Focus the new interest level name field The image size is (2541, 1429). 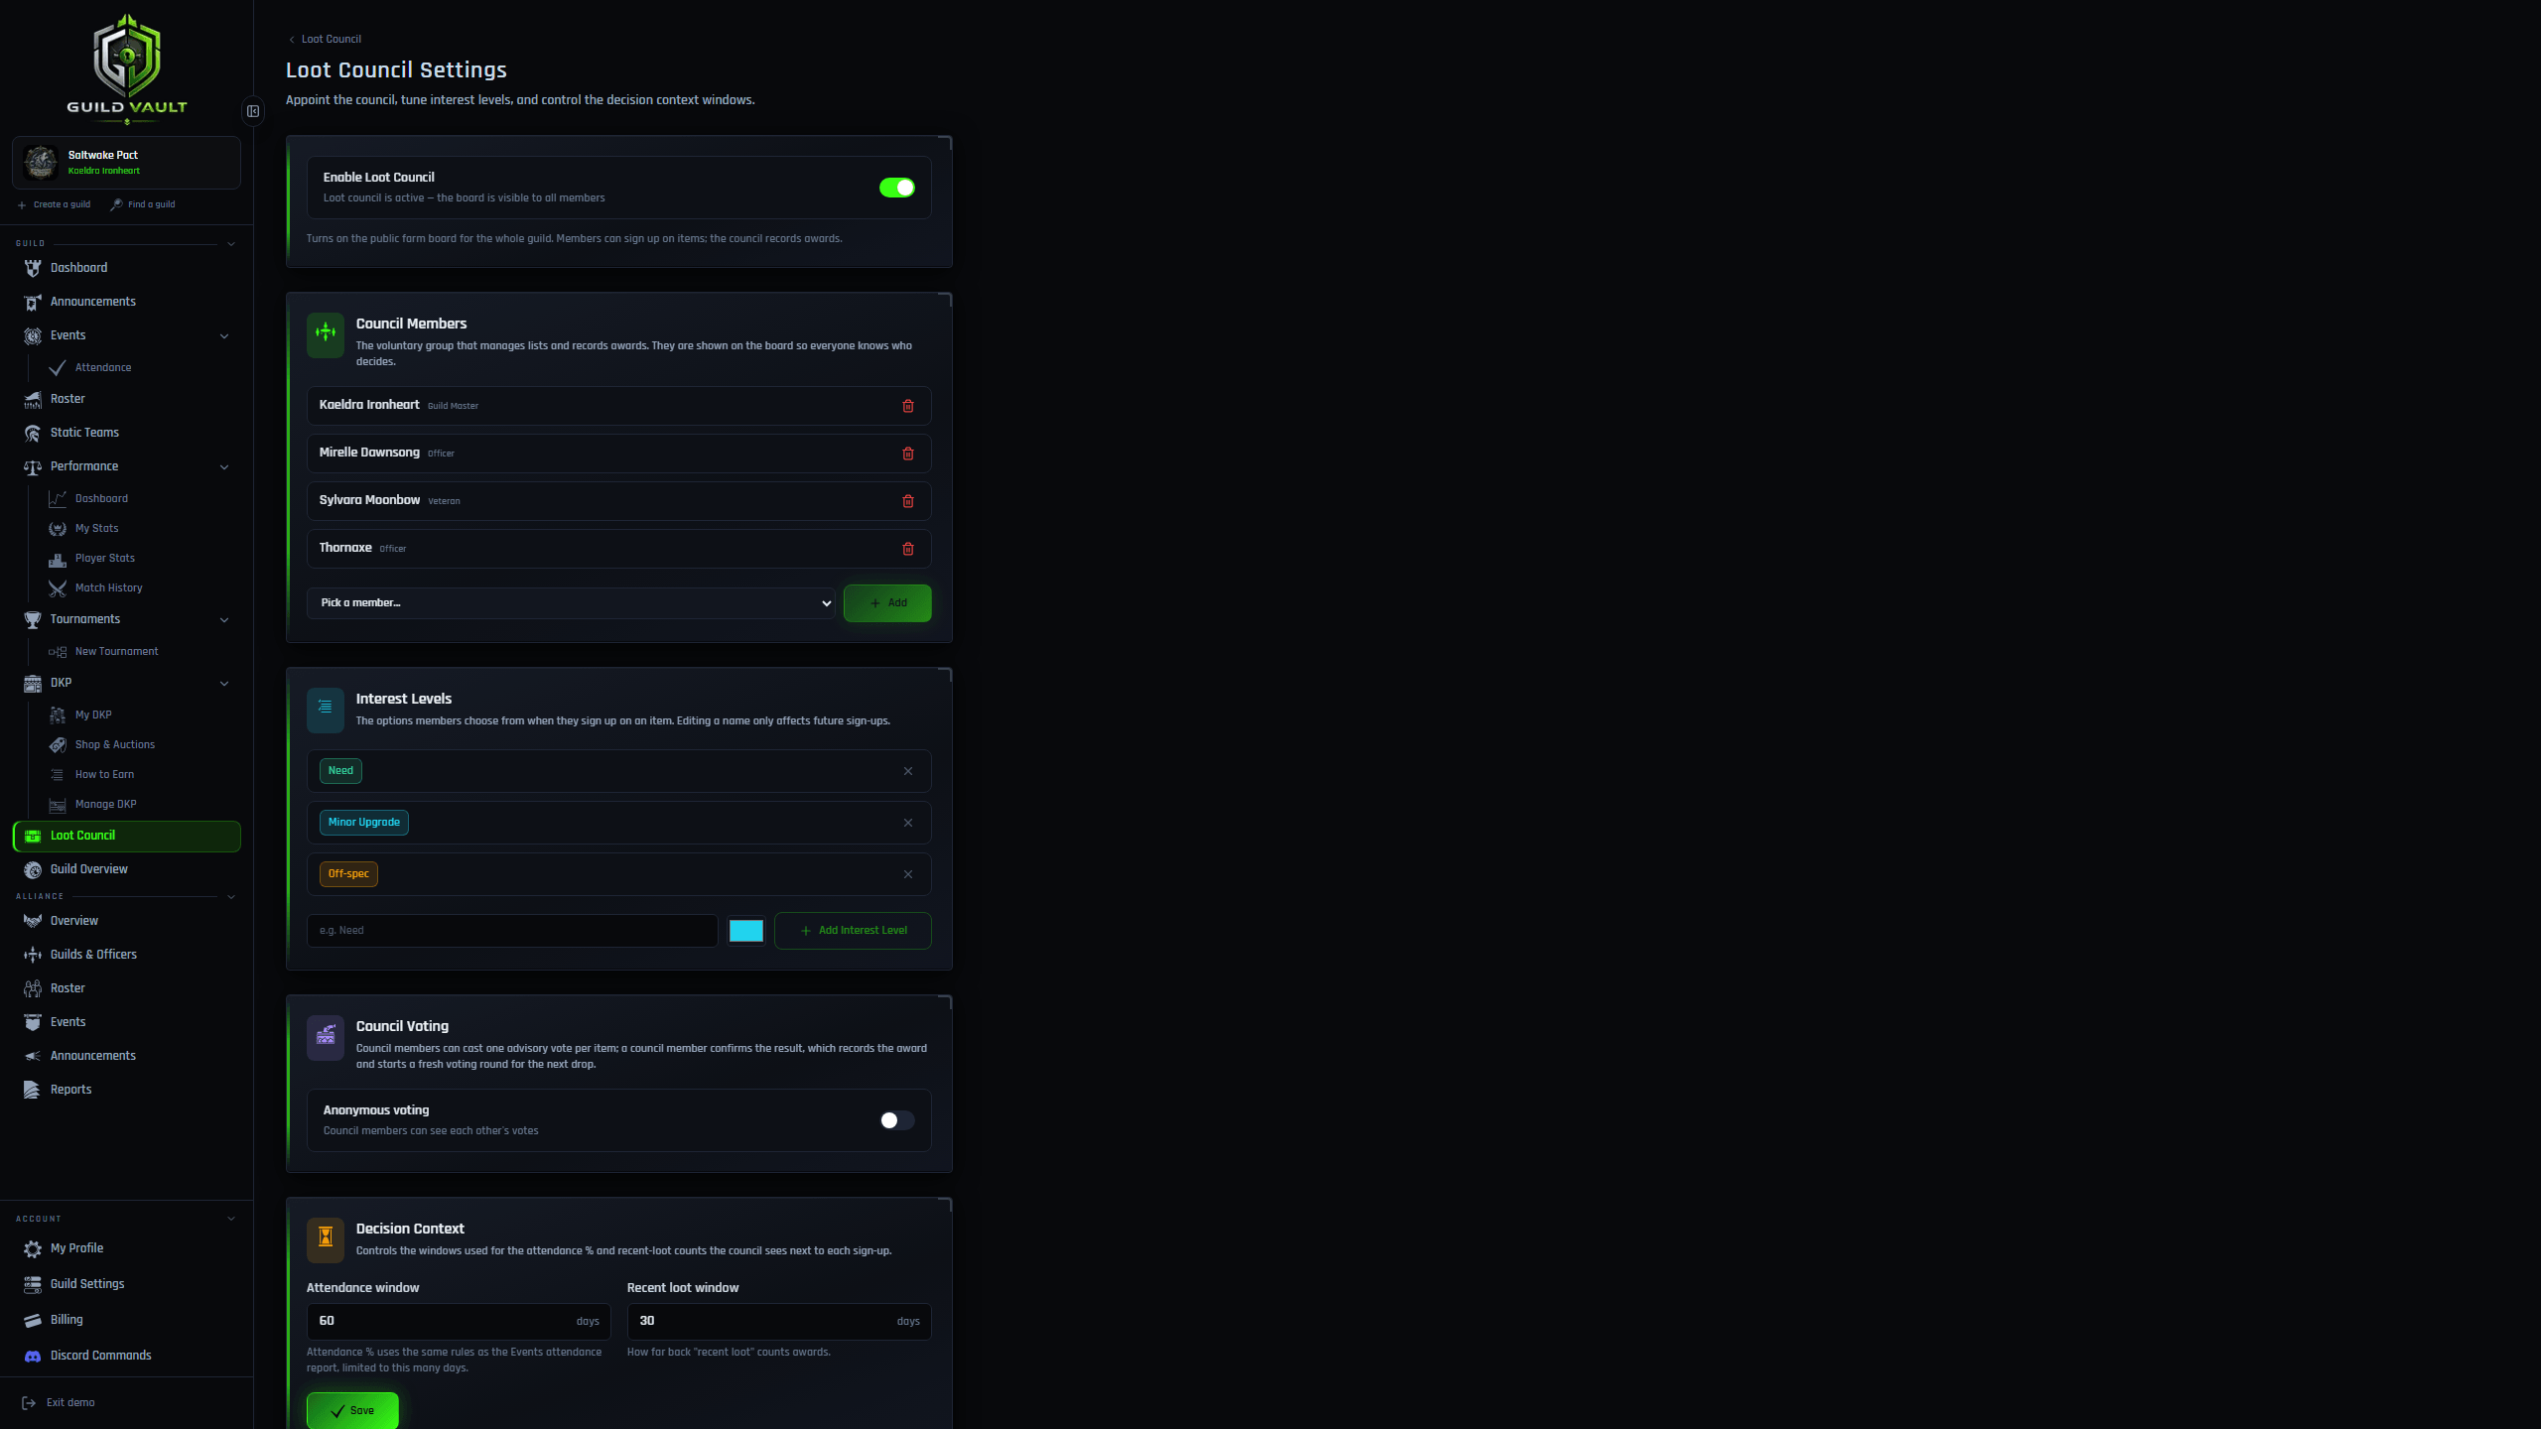point(512,931)
